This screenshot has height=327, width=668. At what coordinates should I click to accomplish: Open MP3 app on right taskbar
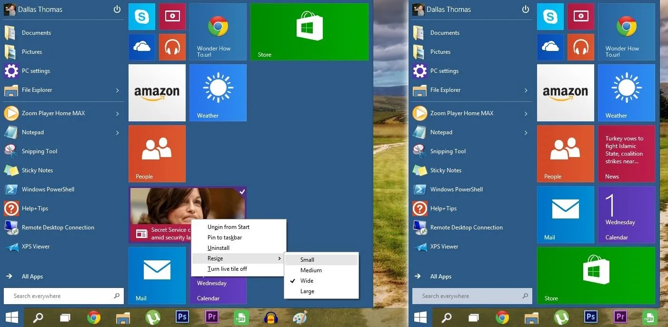pyautogui.click(x=649, y=317)
